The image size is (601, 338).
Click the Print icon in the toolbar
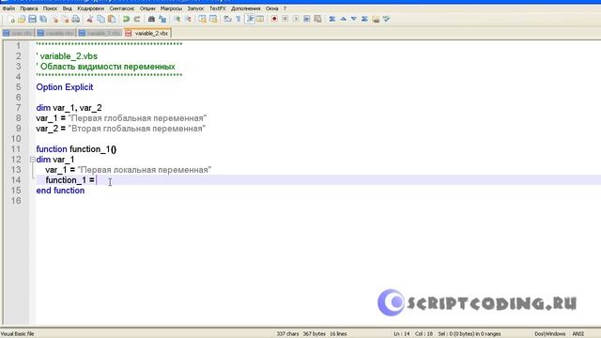coord(75,19)
